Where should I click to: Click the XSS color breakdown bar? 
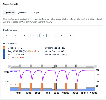point(4,53)
